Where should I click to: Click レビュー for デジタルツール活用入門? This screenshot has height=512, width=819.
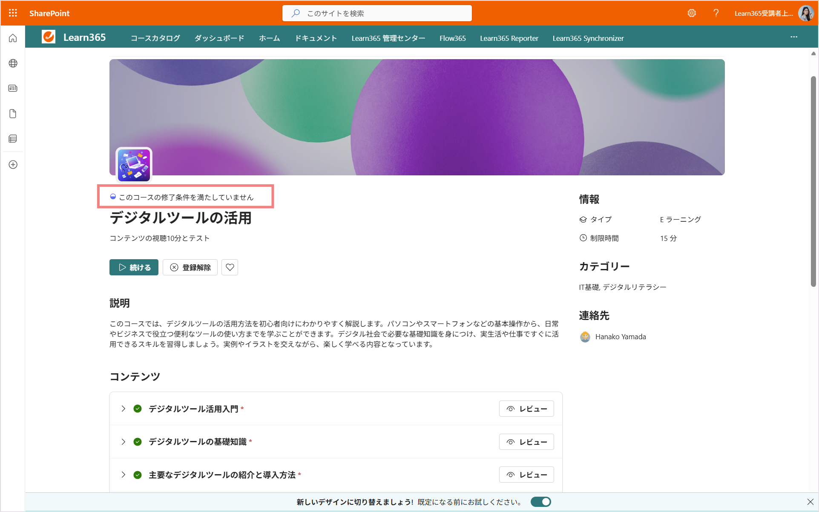pos(526,409)
